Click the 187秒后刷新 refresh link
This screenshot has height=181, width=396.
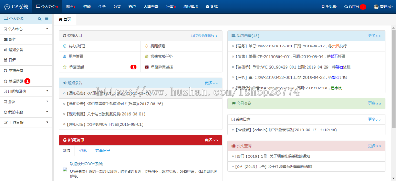click(x=204, y=36)
